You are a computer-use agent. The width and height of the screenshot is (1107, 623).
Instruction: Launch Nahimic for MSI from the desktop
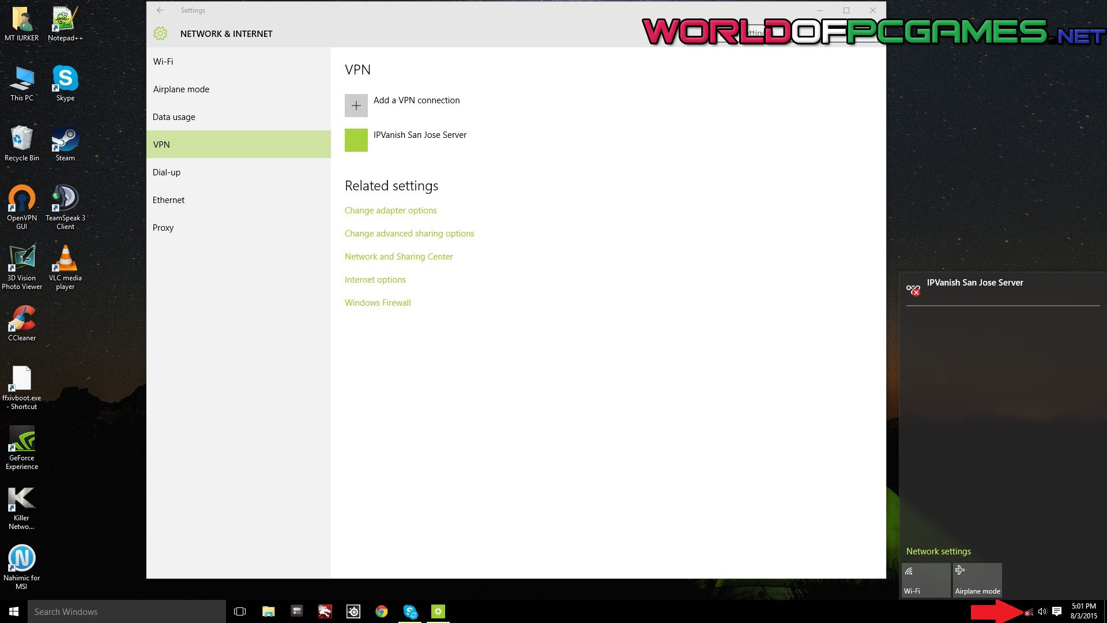[x=22, y=568]
